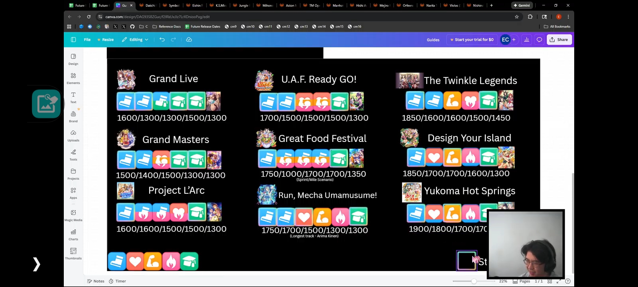Open the File menu
This screenshot has height=287, width=638.
[87, 39]
